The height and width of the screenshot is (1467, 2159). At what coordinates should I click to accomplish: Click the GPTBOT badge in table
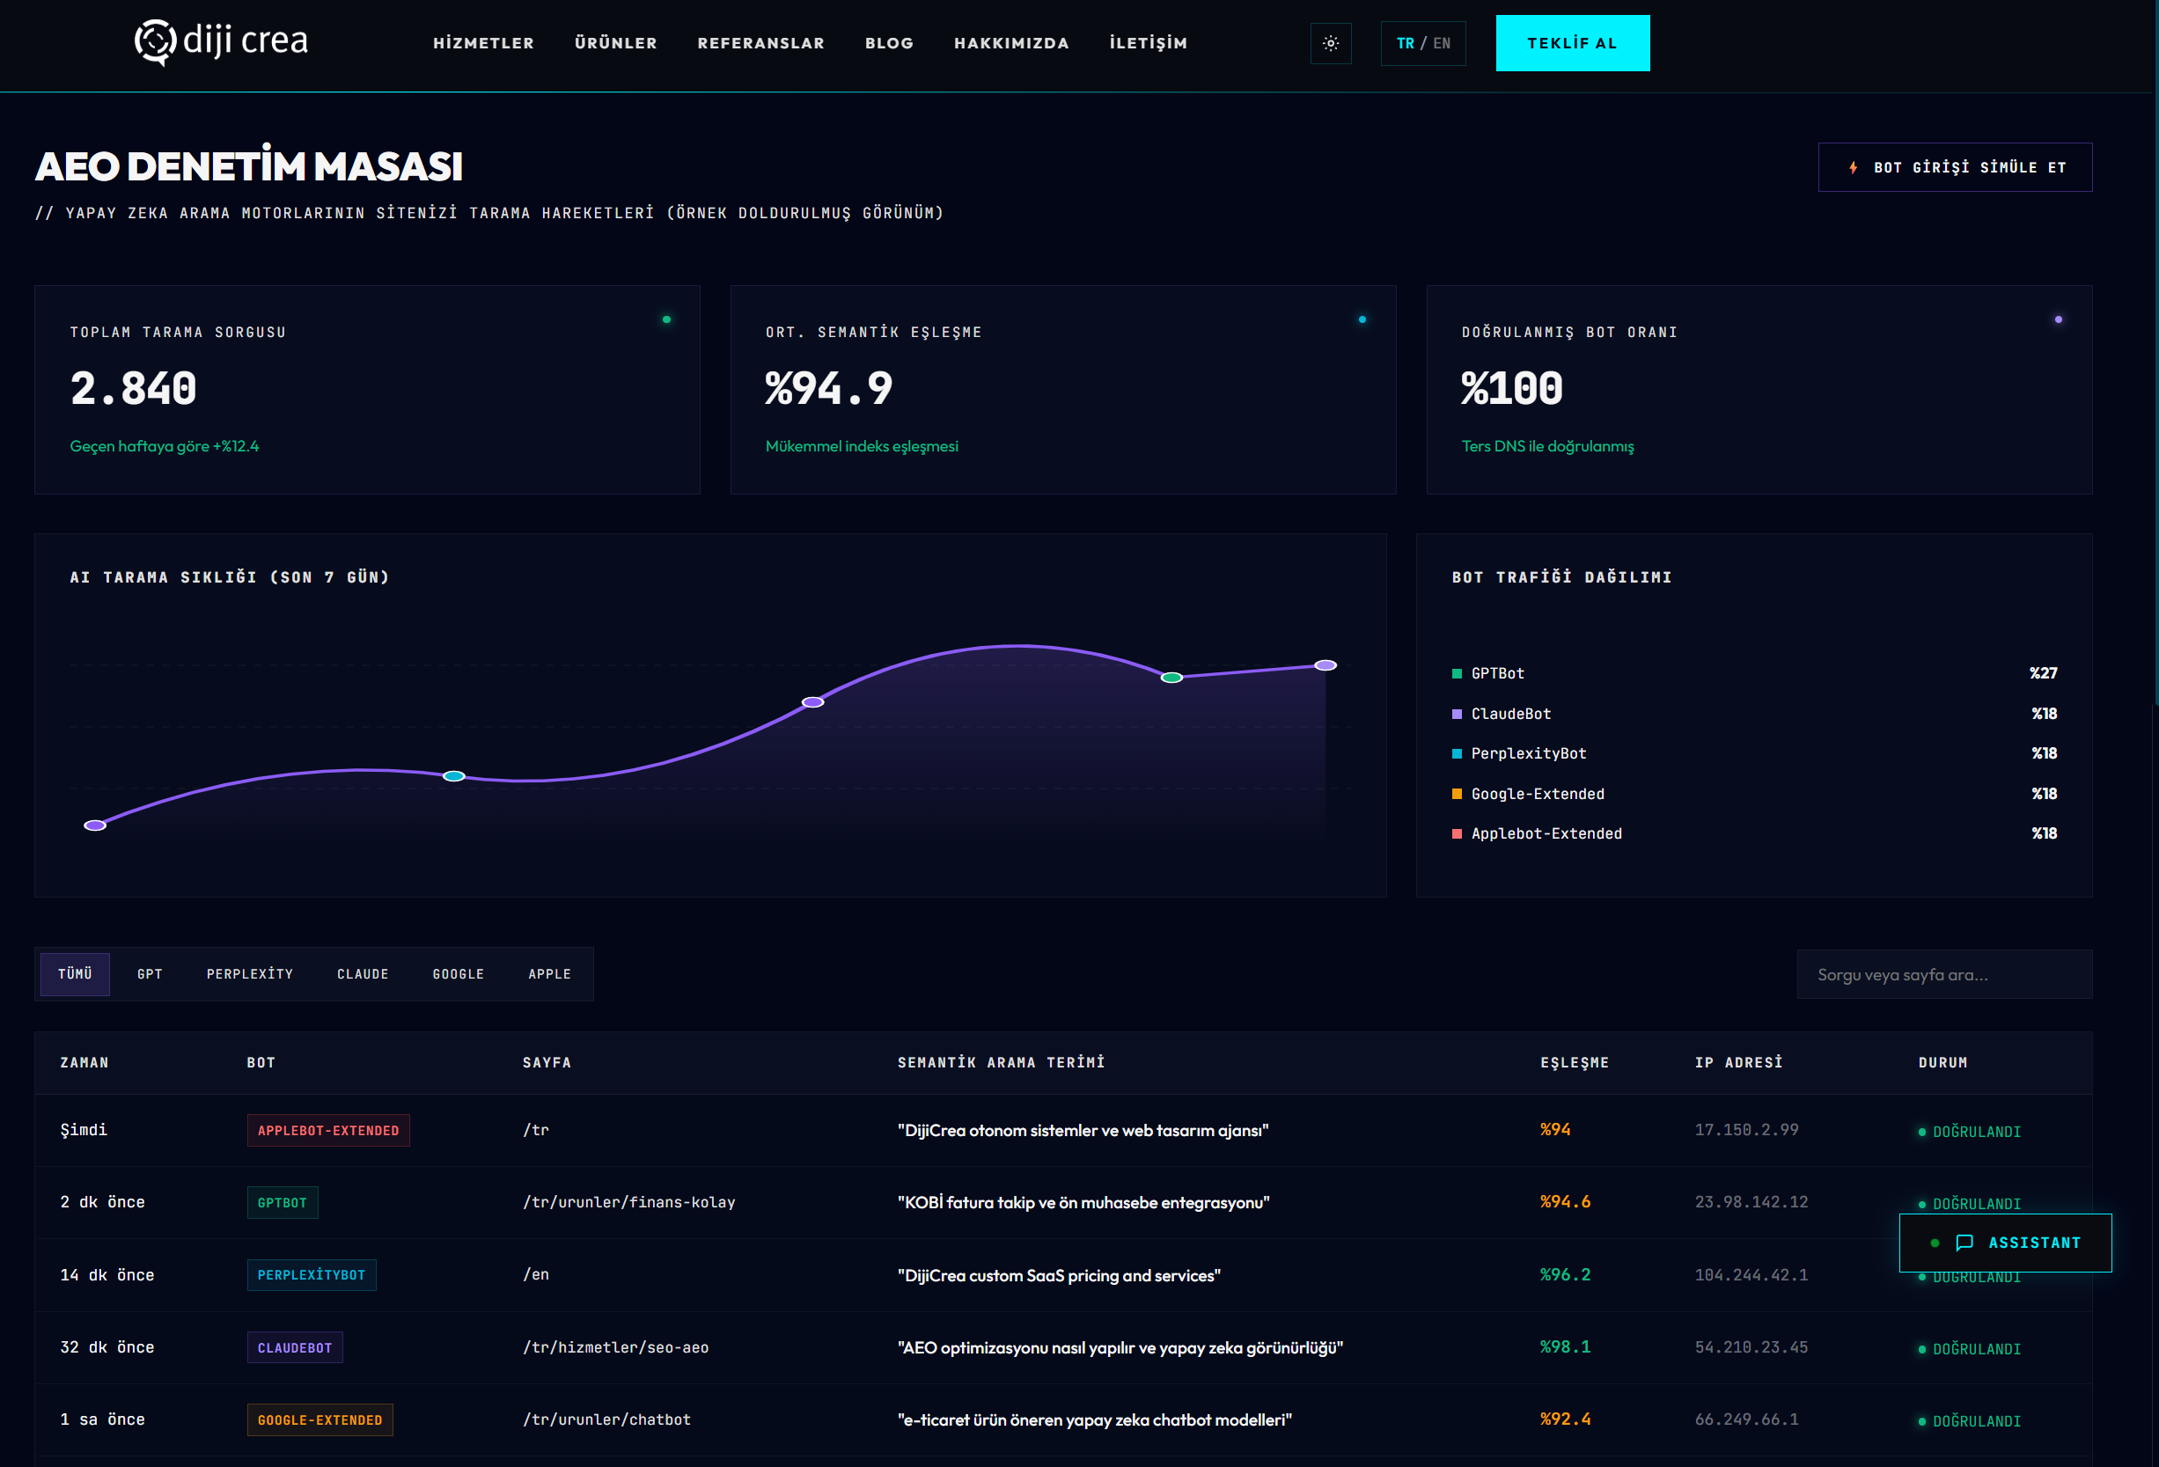click(283, 1202)
